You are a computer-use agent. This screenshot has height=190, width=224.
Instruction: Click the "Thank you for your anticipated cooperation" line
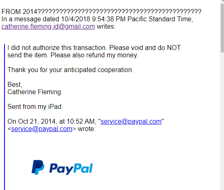point(71,70)
